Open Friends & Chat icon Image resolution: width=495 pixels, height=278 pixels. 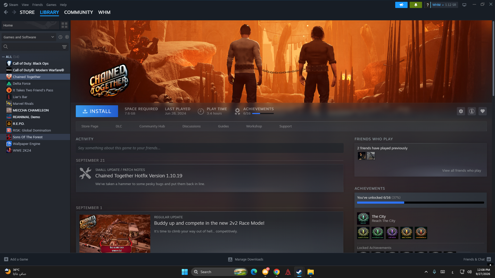click(489, 259)
